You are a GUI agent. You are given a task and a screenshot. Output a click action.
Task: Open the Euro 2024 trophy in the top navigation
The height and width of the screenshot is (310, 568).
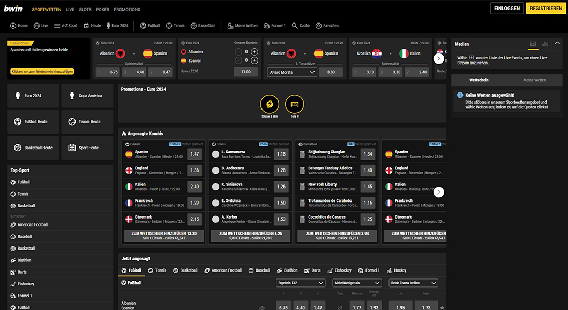coord(108,26)
